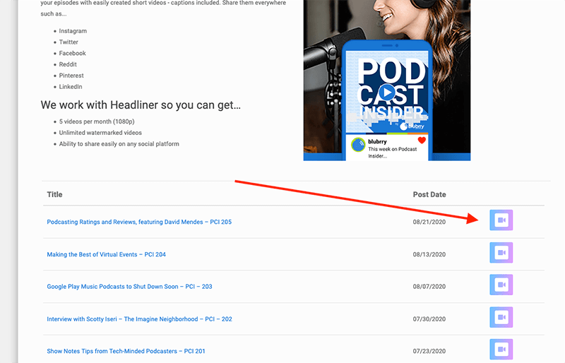
Task: Click the 08/21/2020 post date
Action: [x=429, y=222]
